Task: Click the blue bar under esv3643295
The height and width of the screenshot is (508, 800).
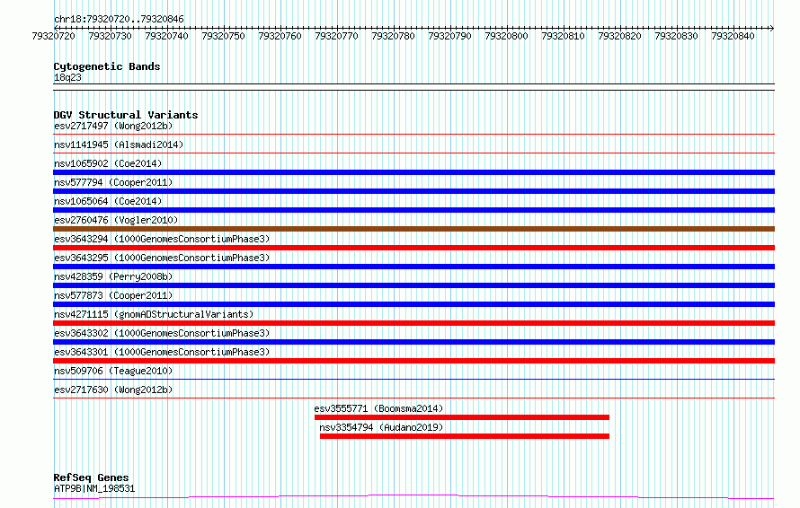Action: (413, 267)
